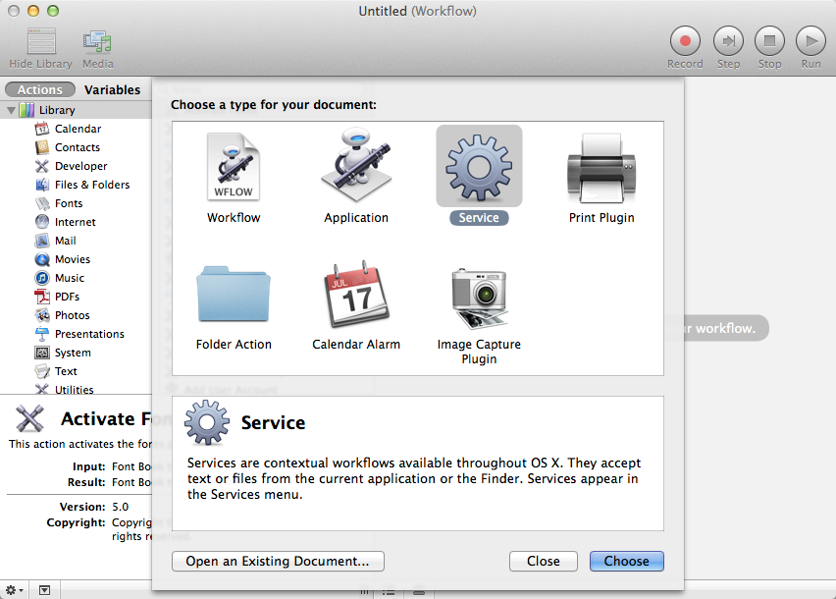Screen dimensions: 836x599
Task: Click the Folder Action label text
Action: (234, 345)
